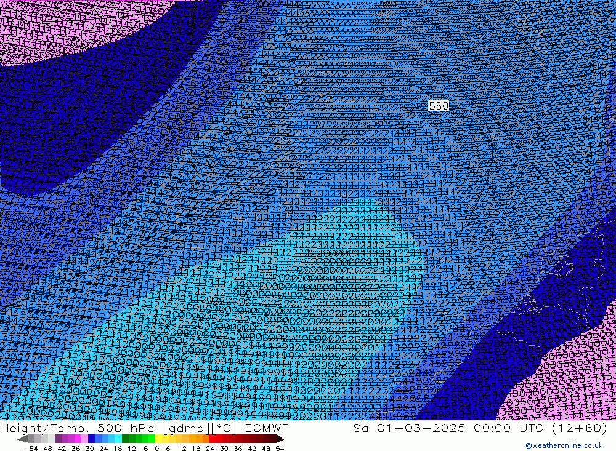The image size is (616, 451).
Task: Select the dark blue legend swatch
Action: [x=91, y=439]
